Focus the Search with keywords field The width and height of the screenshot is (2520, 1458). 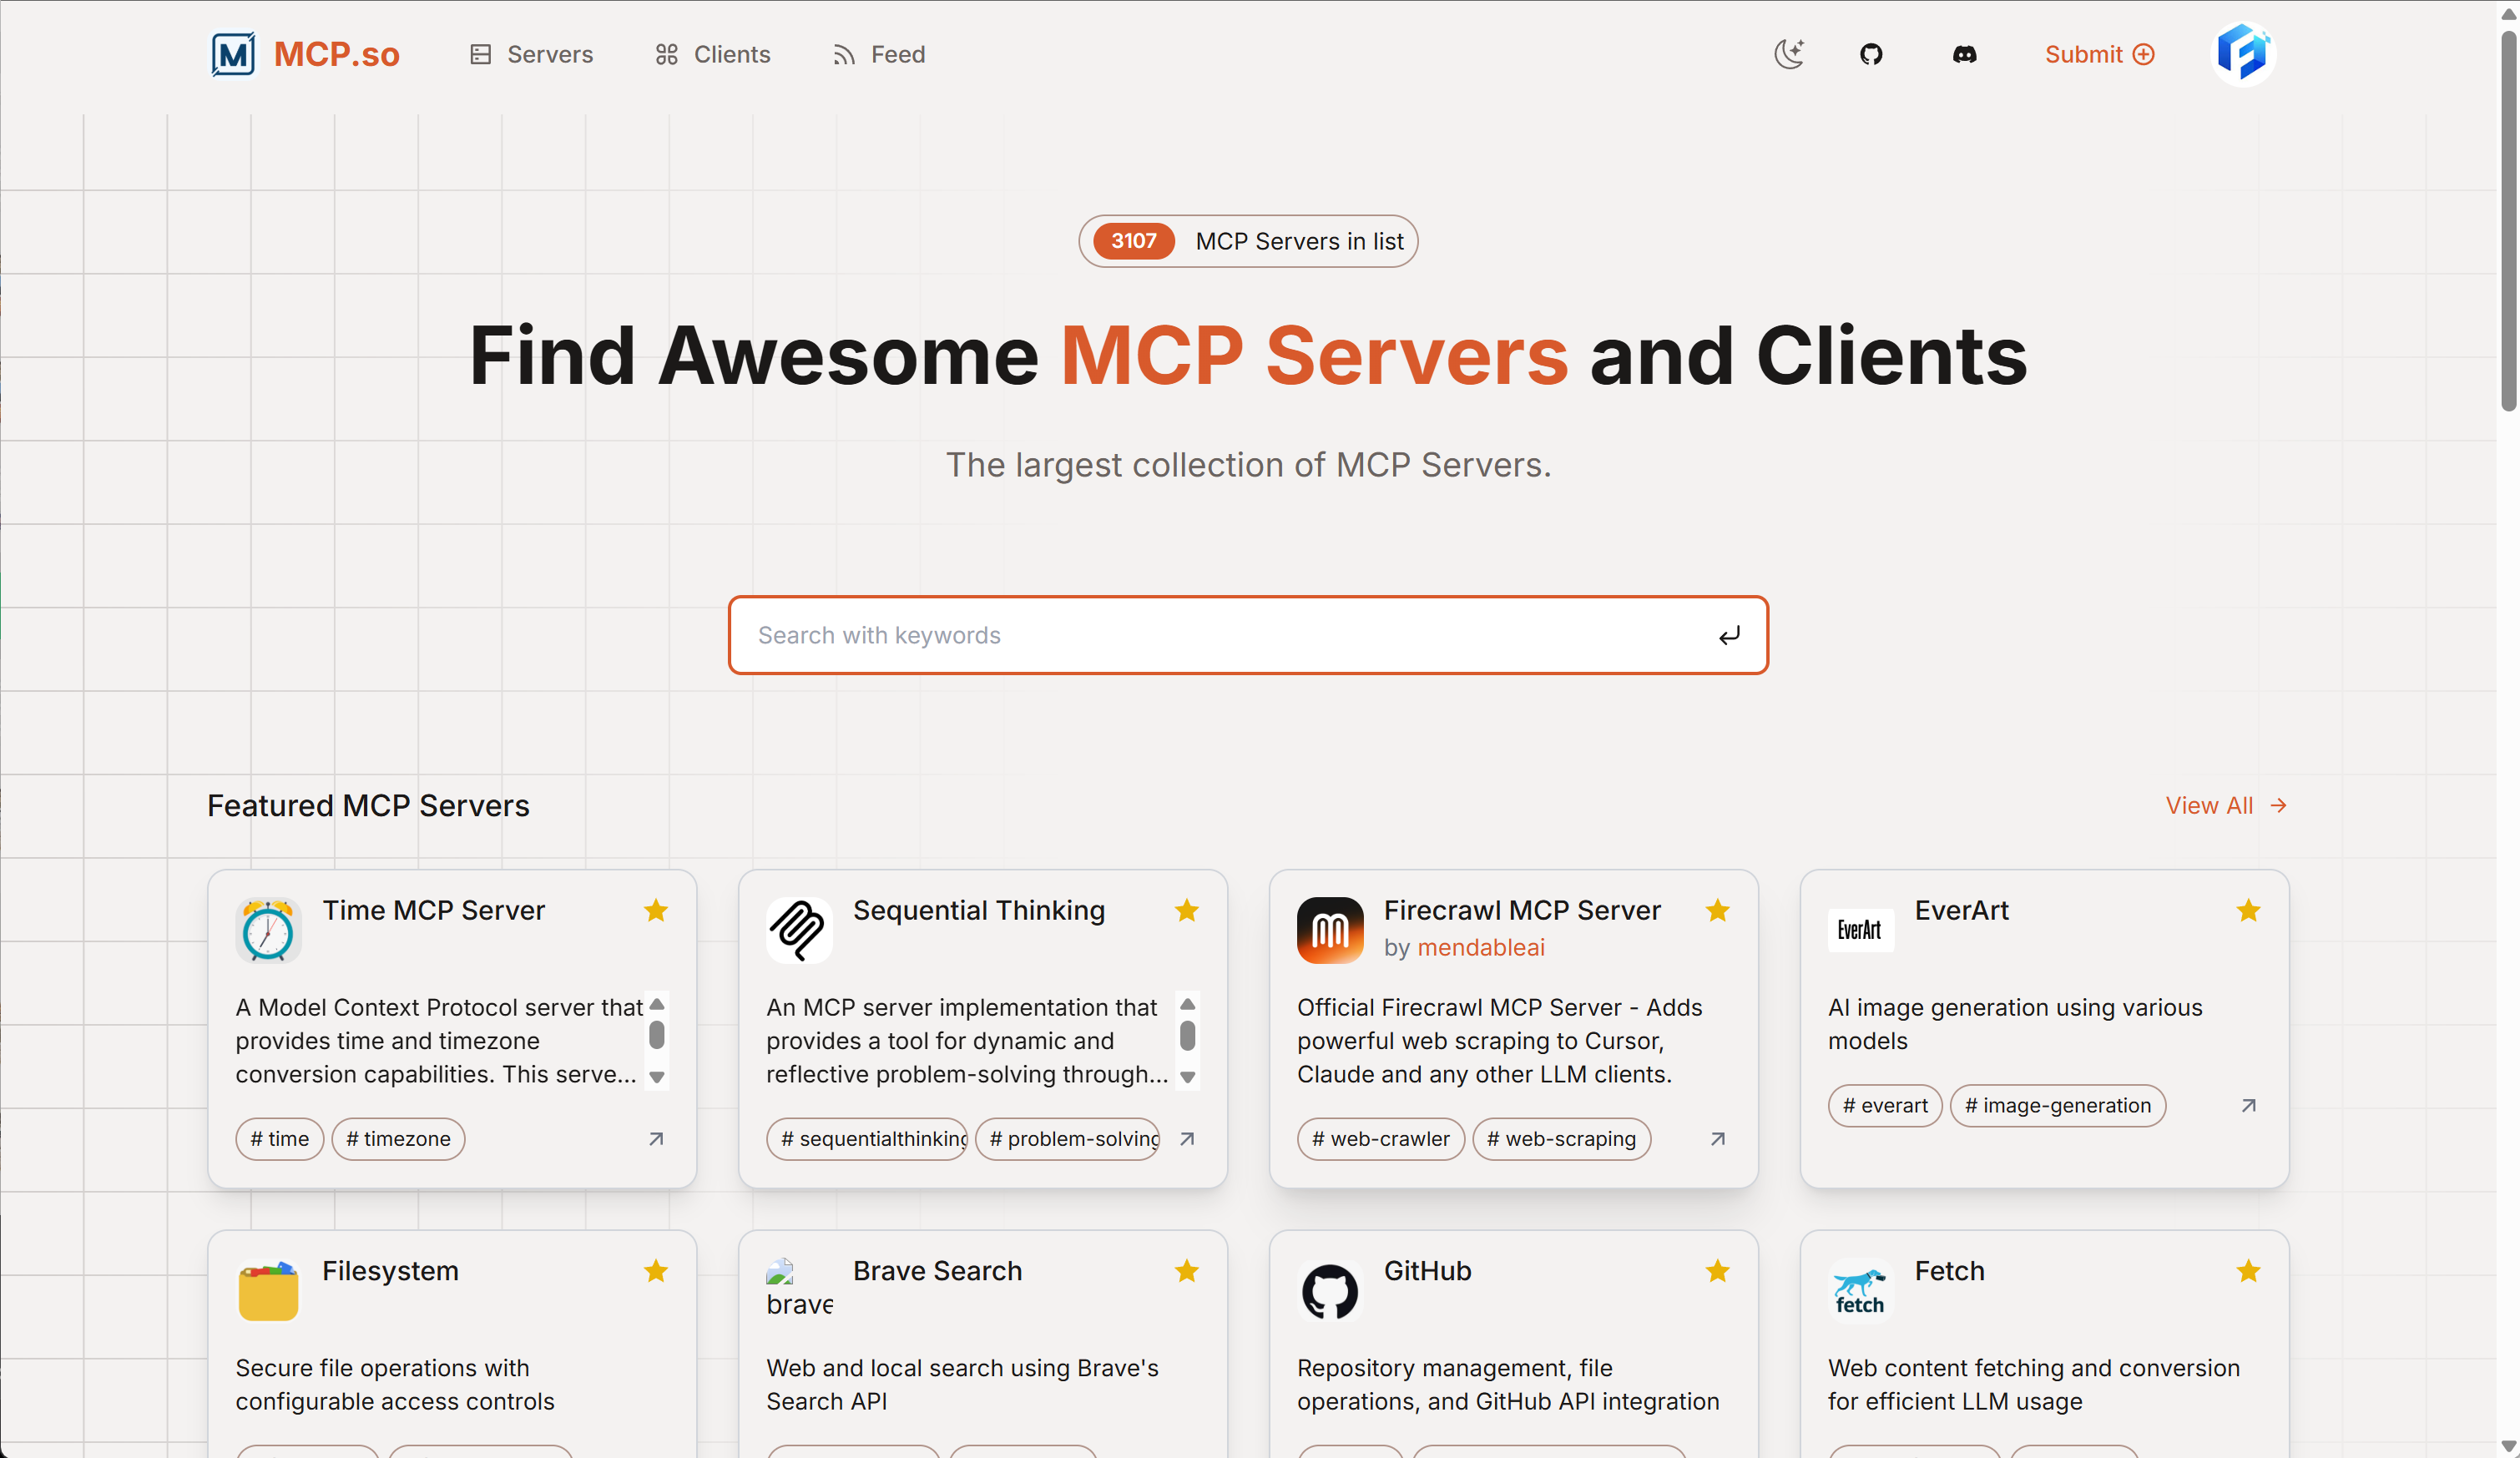tap(1230, 635)
